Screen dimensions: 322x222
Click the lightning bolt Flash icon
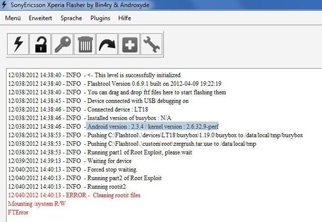click(x=18, y=44)
